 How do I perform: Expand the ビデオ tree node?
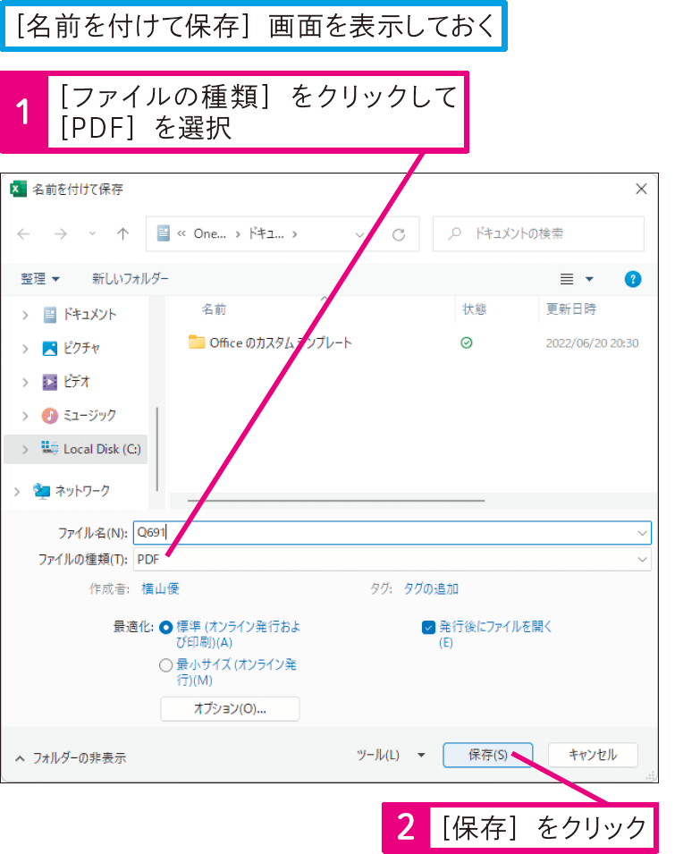tap(25, 383)
